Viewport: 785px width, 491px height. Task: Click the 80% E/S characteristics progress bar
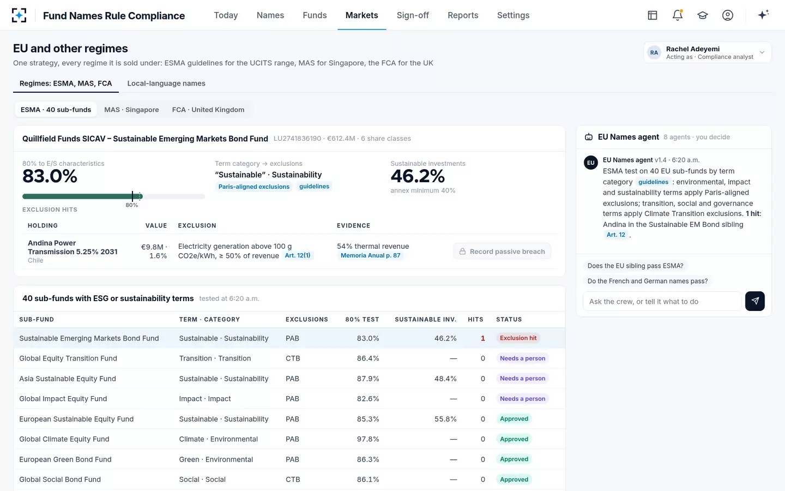click(x=113, y=196)
